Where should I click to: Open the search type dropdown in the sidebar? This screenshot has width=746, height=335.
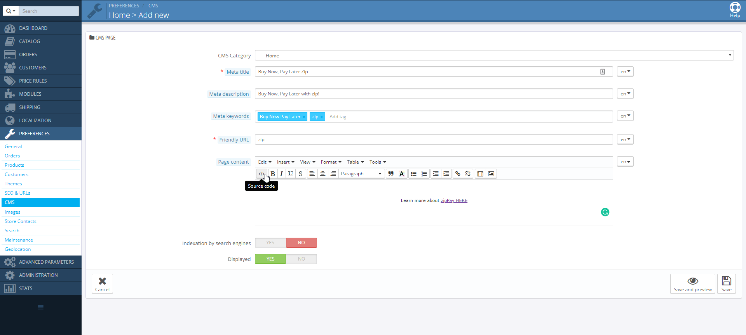click(10, 11)
